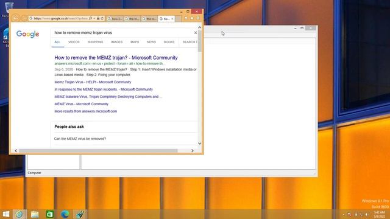The height and width of the screenshot is (219, 390).
Task: Switch to the second browser tab 'the m...'
Action: click(x=132, y=19)
